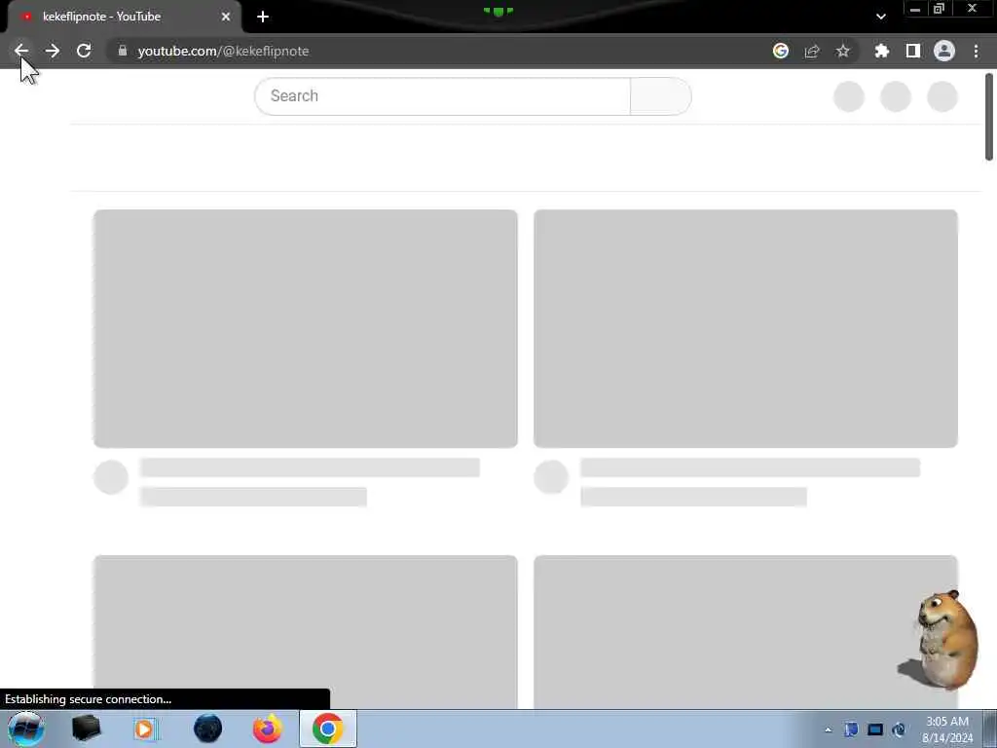The height and width of the screenshot is (748, 997).
Task: Launch the black box app in taskbar
Action: pos(87,729)
